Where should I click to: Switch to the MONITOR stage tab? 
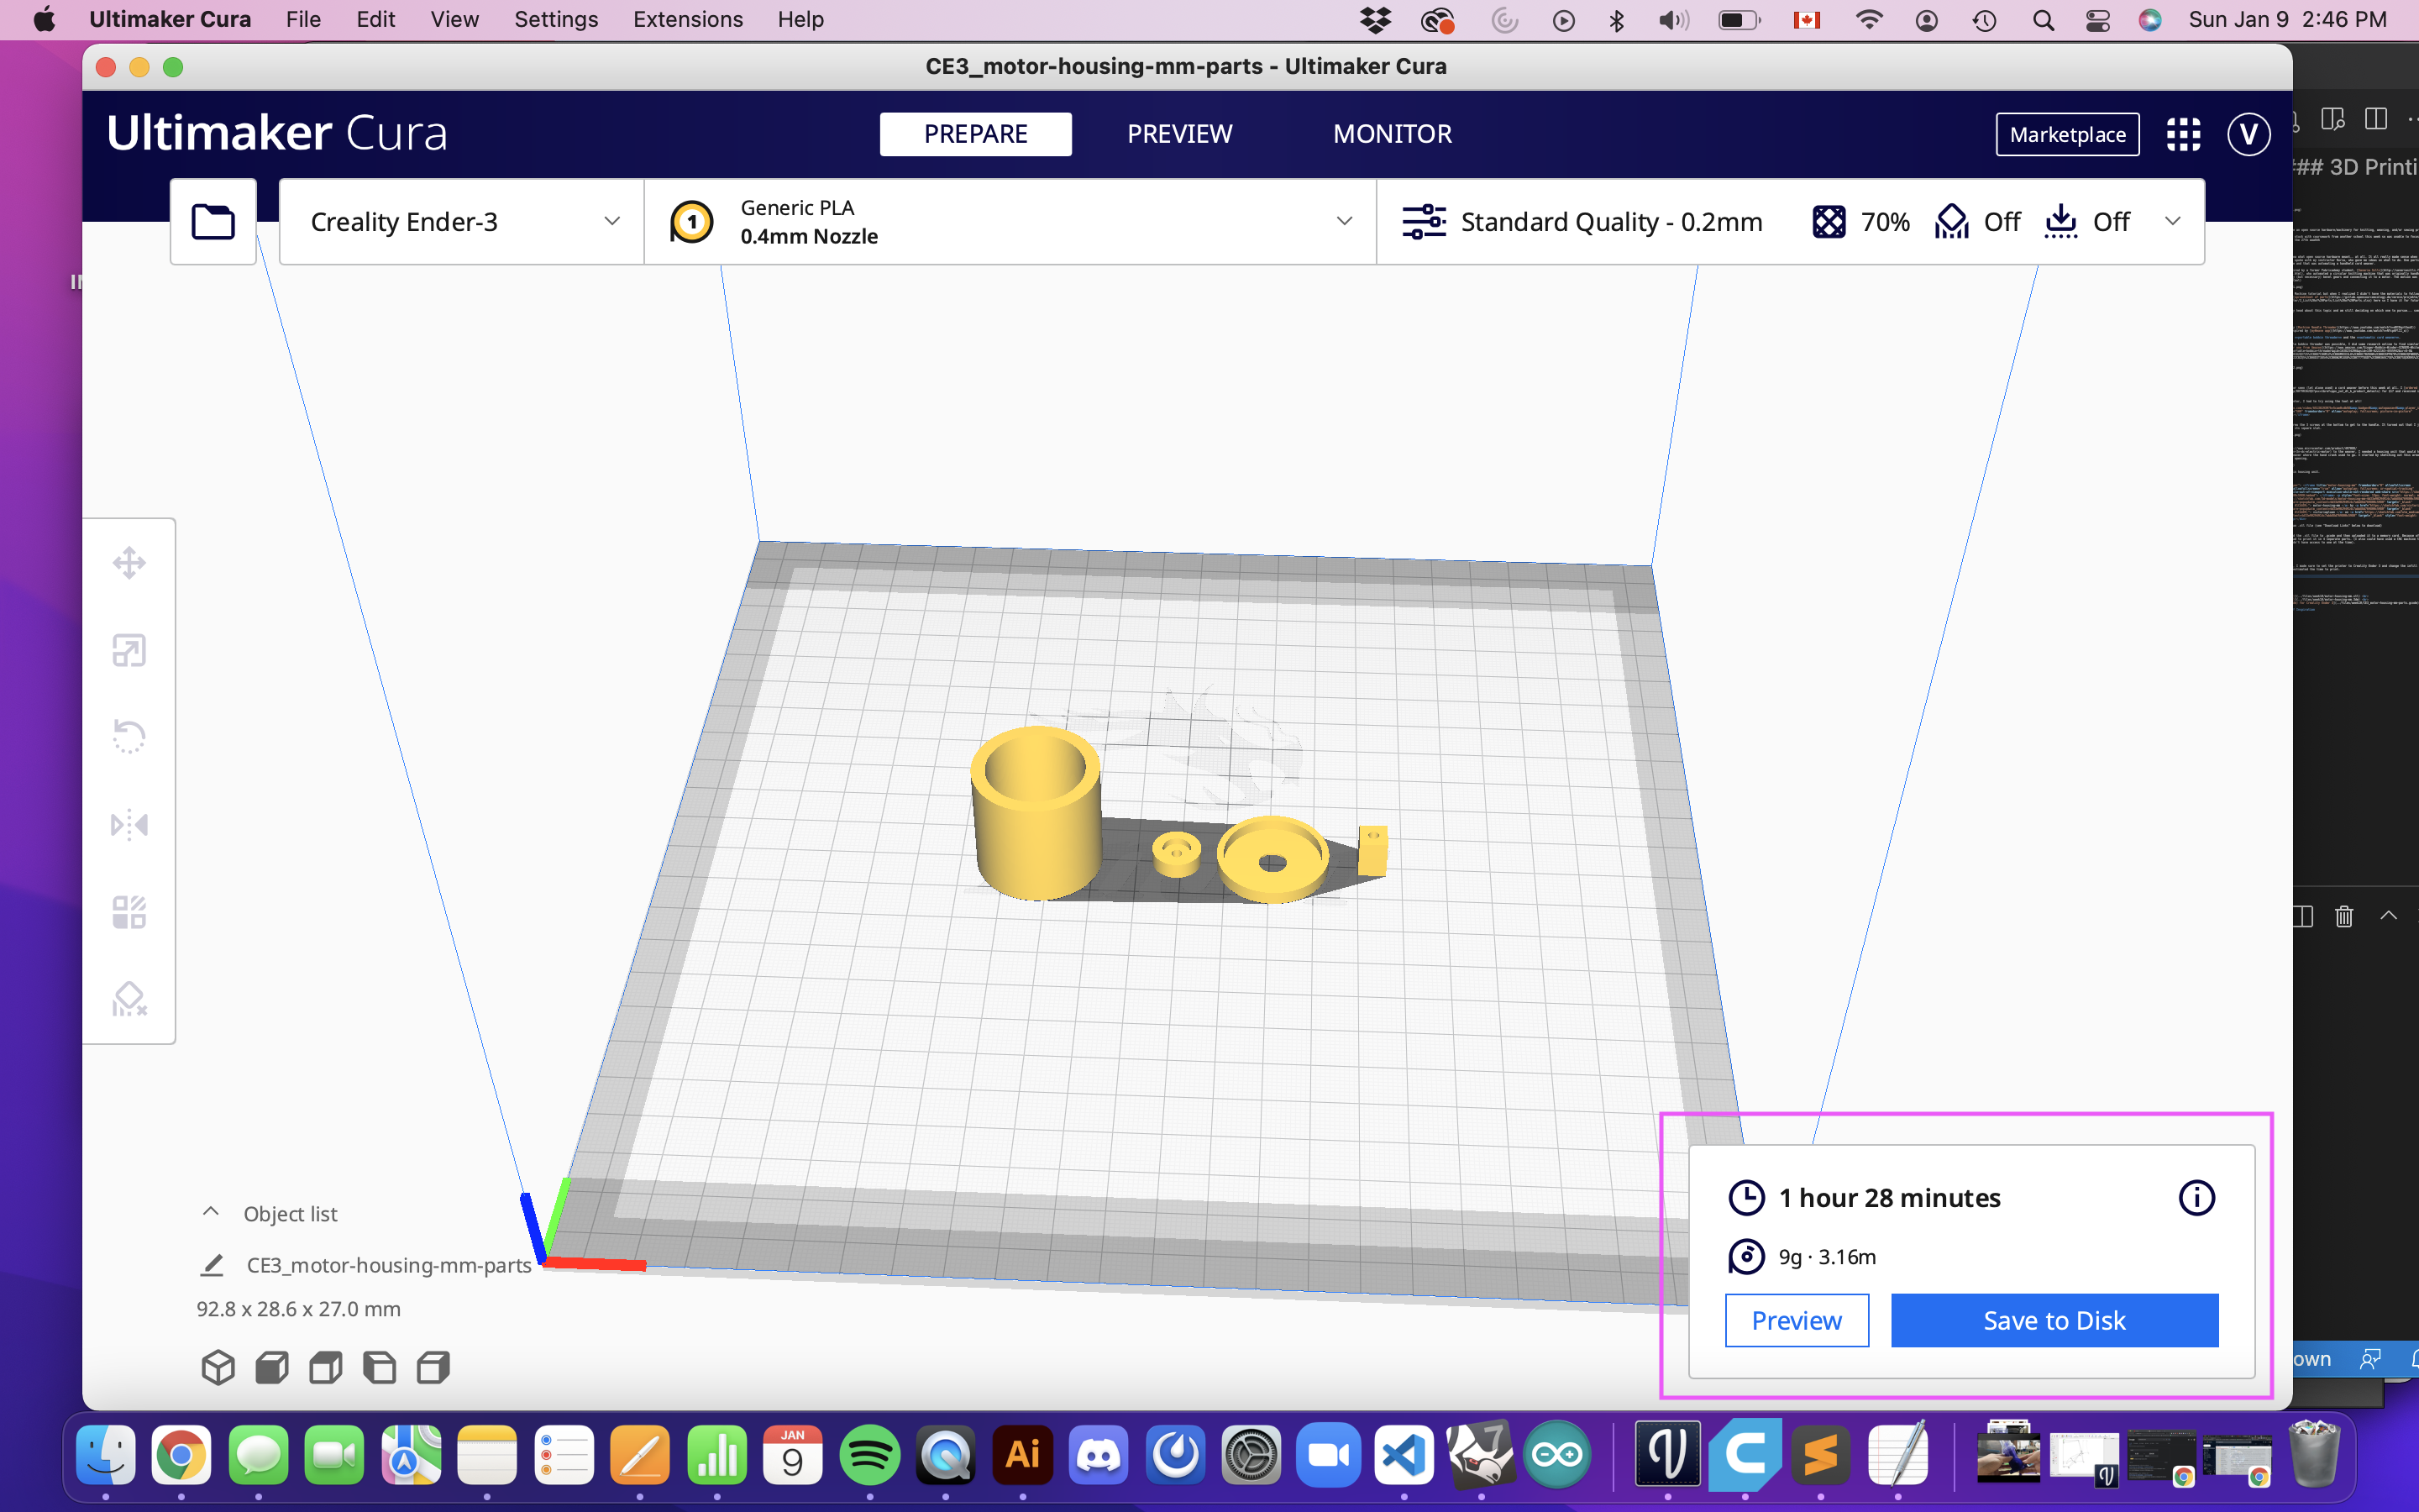(1393, 134)
